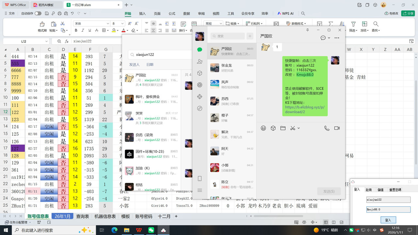Start a video call in WeChat chat
Screen dimensions: 418x235
[337, 128]
